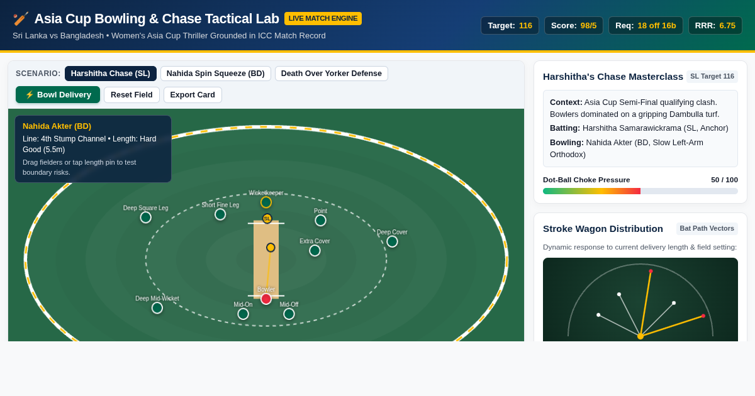Screen dimensions: 755x396
Task: Click the Harshitha's Chase Masterclass heading
Action: 613,77
